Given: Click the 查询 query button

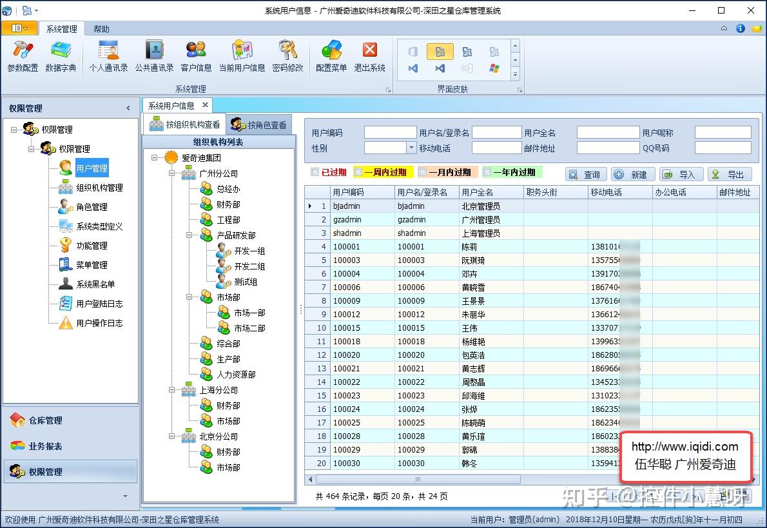Looking at the screenshot, I should point(585,173).
